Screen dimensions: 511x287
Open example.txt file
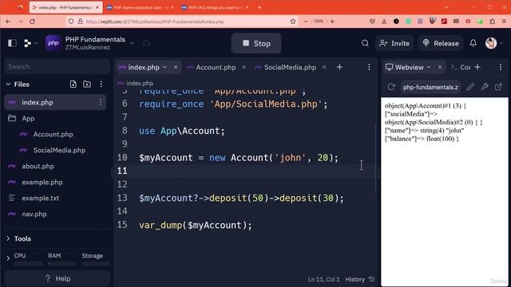point(40,199)
